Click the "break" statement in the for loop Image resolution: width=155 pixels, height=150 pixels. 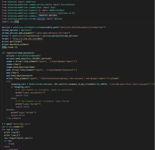(x=11, y=144)
